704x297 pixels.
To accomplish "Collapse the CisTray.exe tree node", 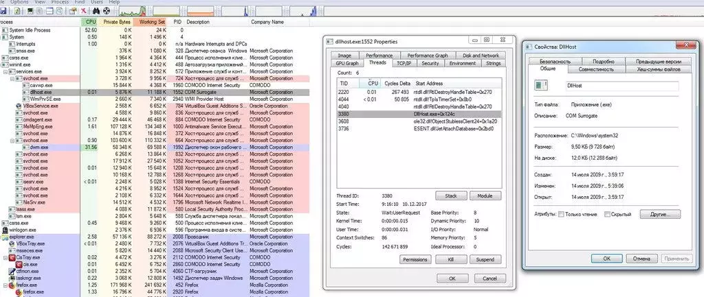I will [5, 258].
